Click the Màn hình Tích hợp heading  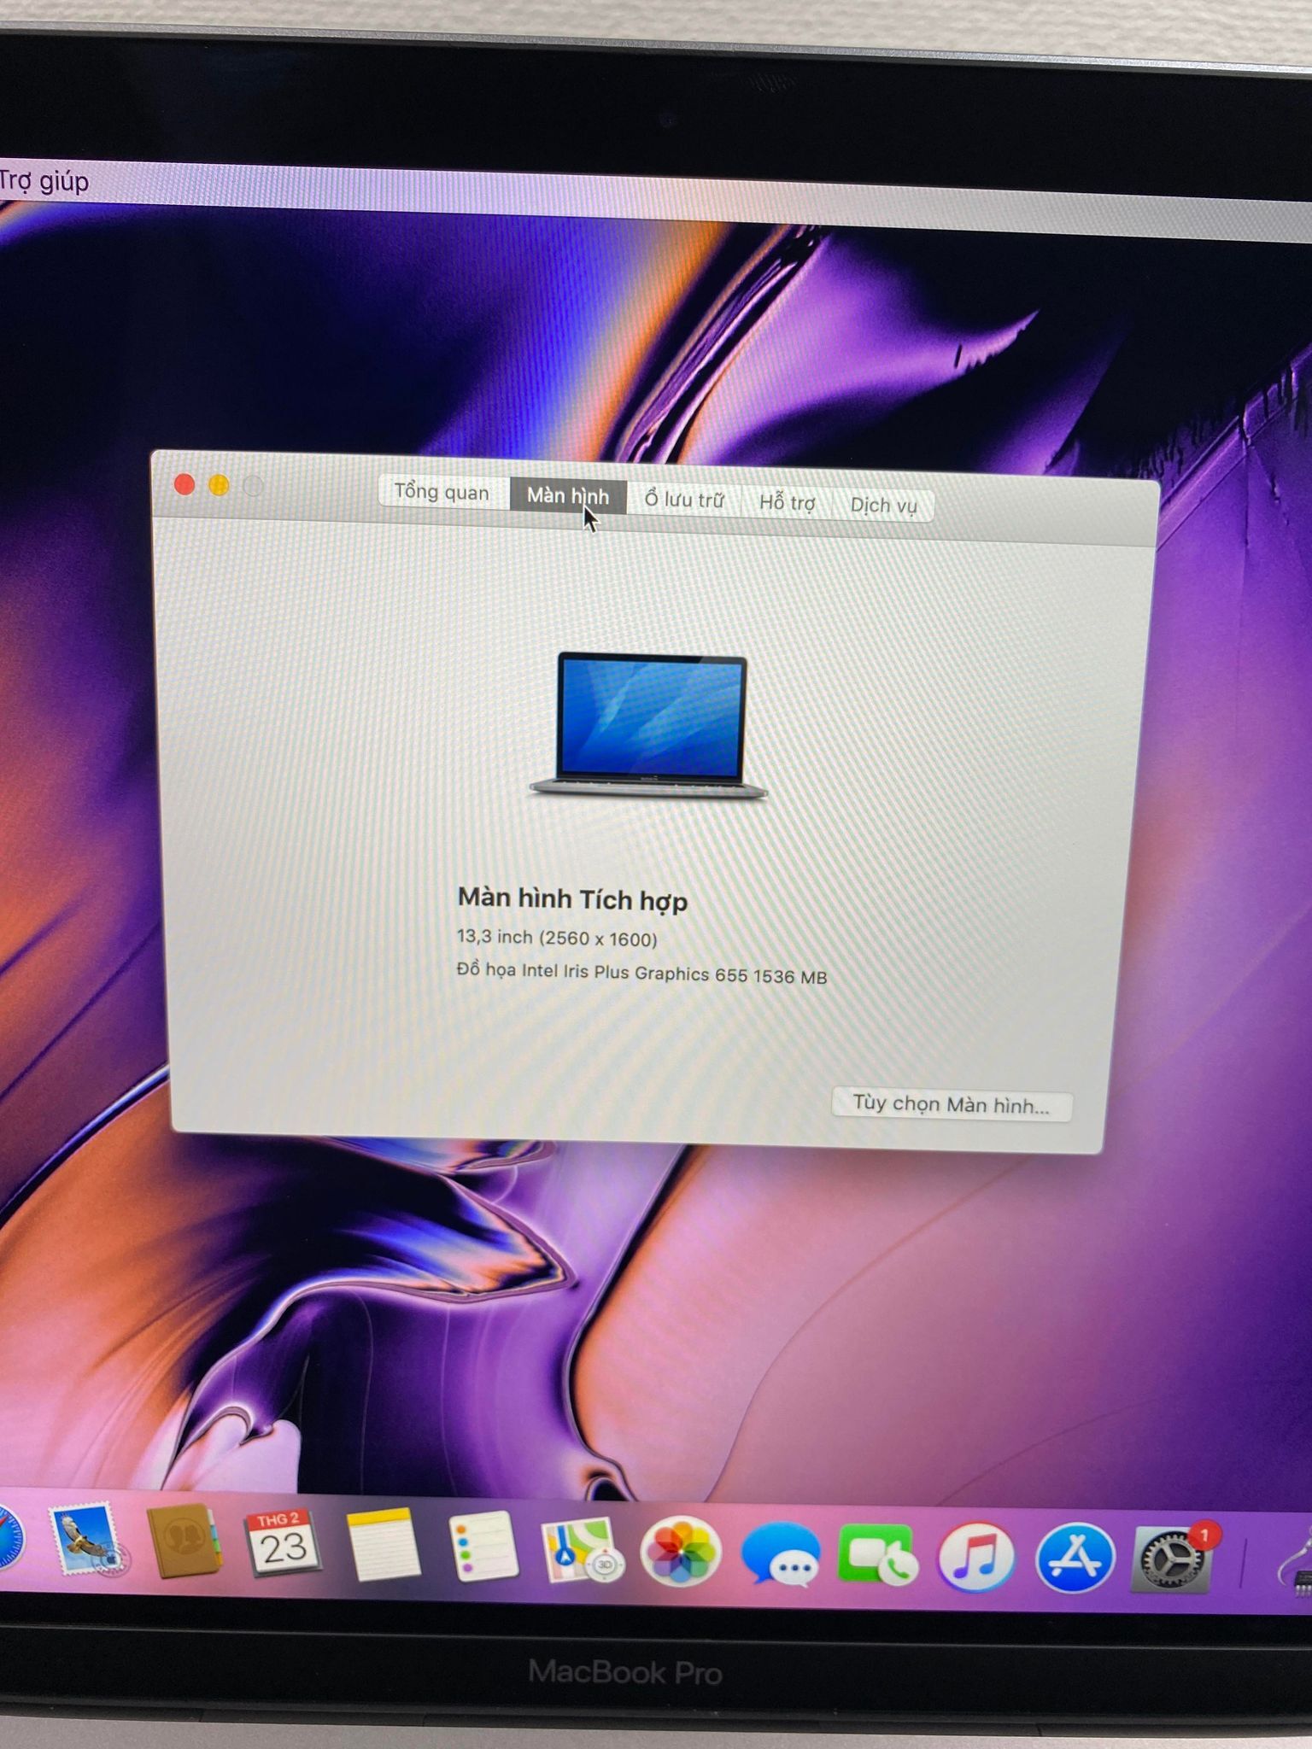click(572, 898)
